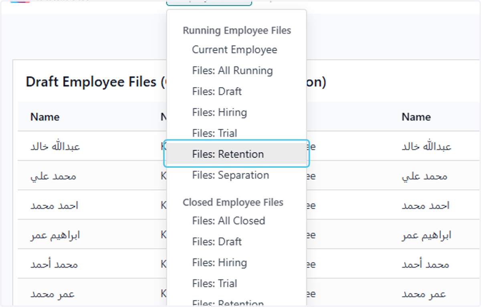Select محمد أحمد in the rightmost Name column
481x307 pixels.
[425, 264]
